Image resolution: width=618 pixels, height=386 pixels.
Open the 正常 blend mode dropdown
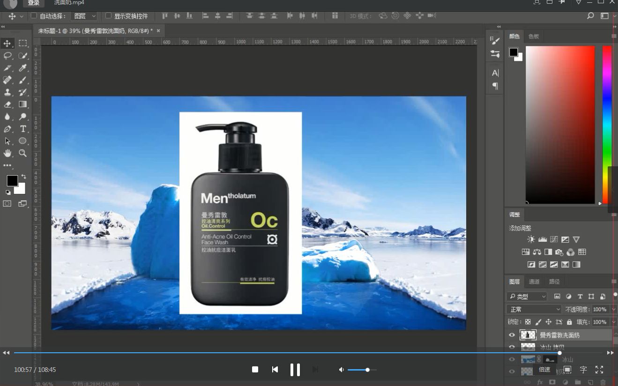(x=534, y=309)
